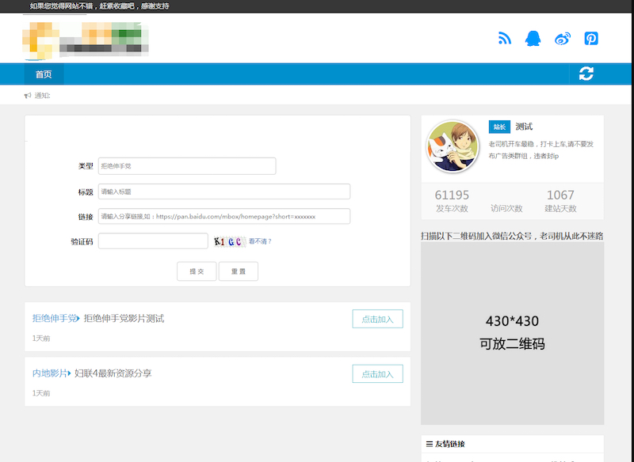Click the square P icon in header
This screenshot has height=462, width=634.
(590, 38)
